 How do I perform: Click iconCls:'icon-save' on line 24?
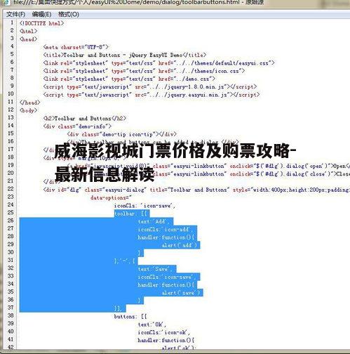[x=144, y=206]
